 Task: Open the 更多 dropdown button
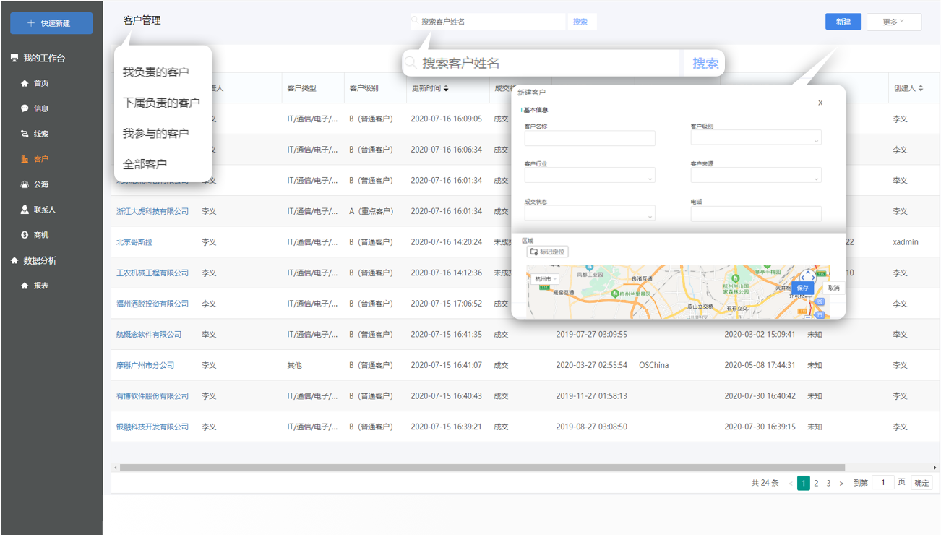tap(893, 22)
